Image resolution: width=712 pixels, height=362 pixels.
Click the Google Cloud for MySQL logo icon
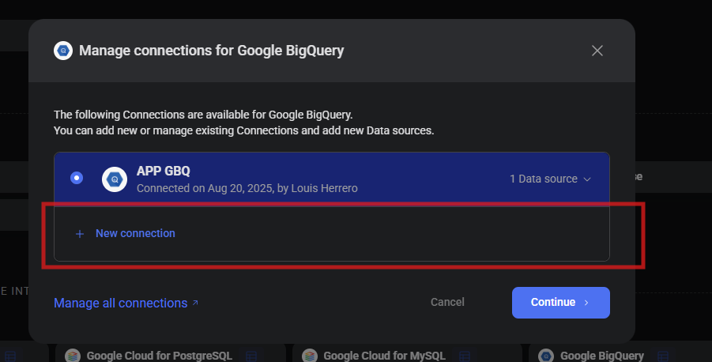click(x=310, y=356)
